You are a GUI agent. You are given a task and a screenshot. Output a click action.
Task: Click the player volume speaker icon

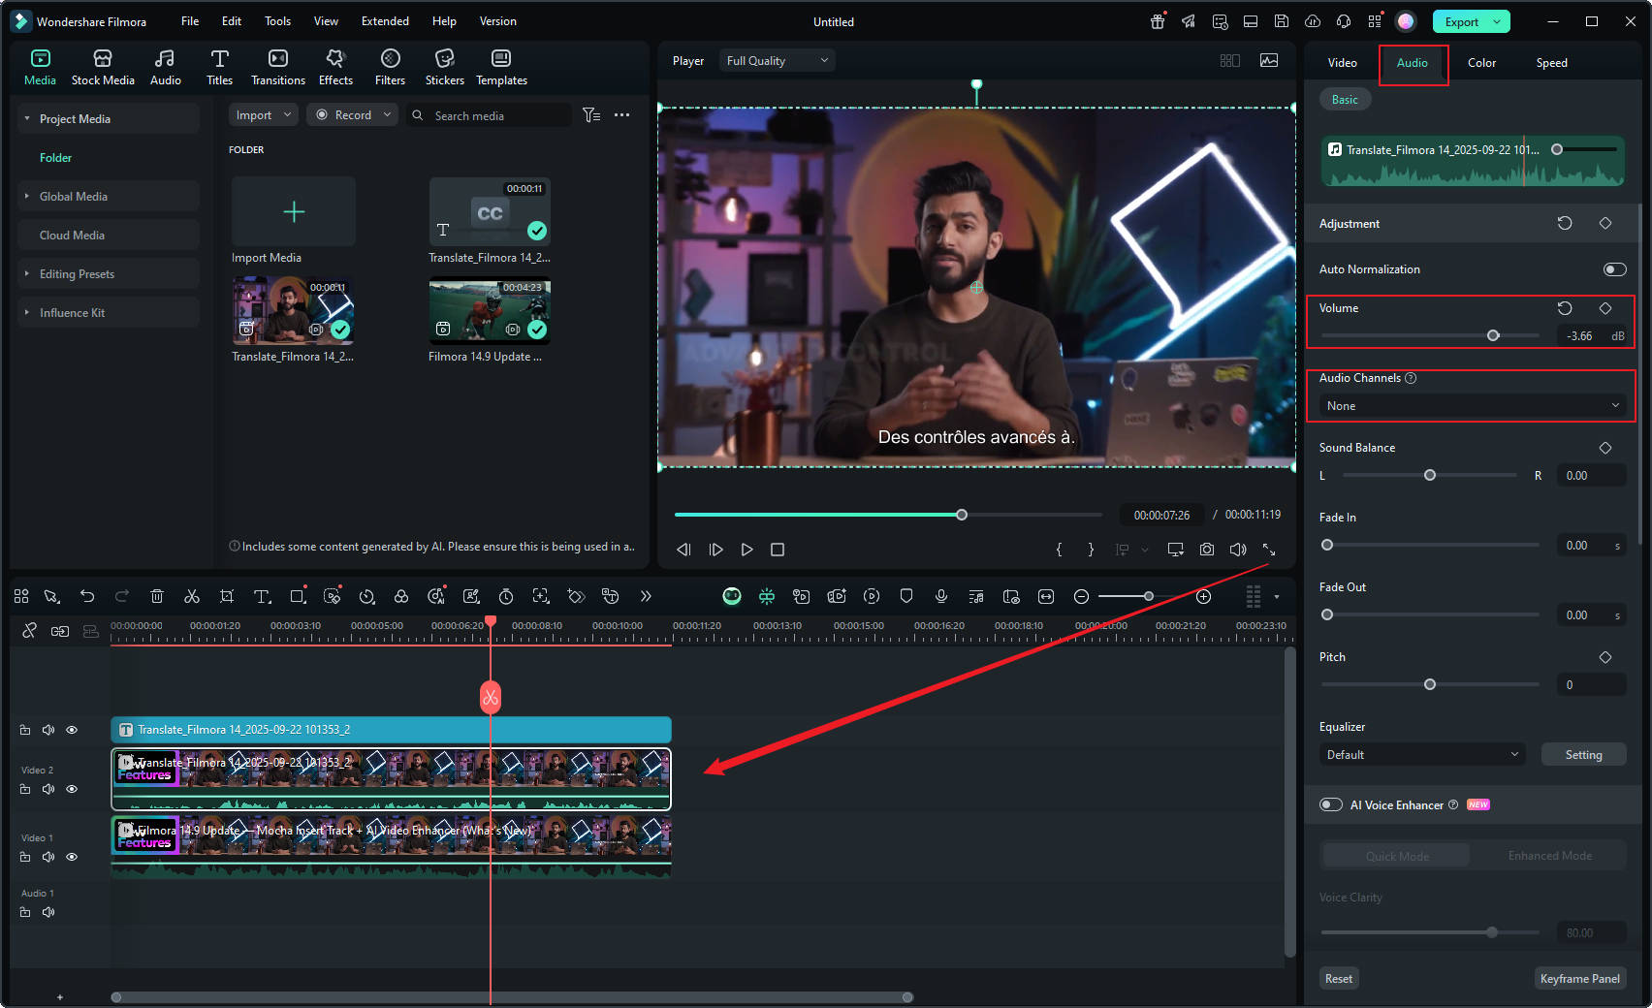tap(1238, 550)
